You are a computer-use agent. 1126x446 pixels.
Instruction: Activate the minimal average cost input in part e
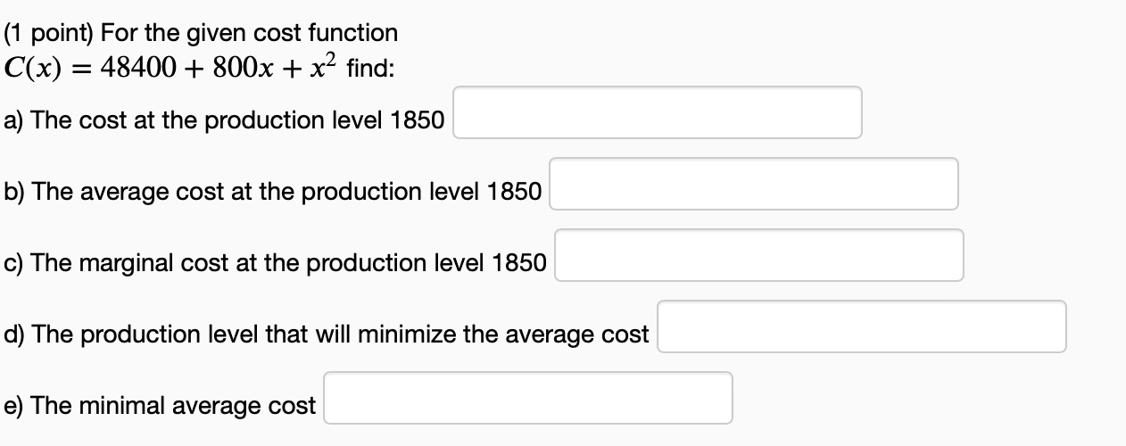[x=528, y=398]
